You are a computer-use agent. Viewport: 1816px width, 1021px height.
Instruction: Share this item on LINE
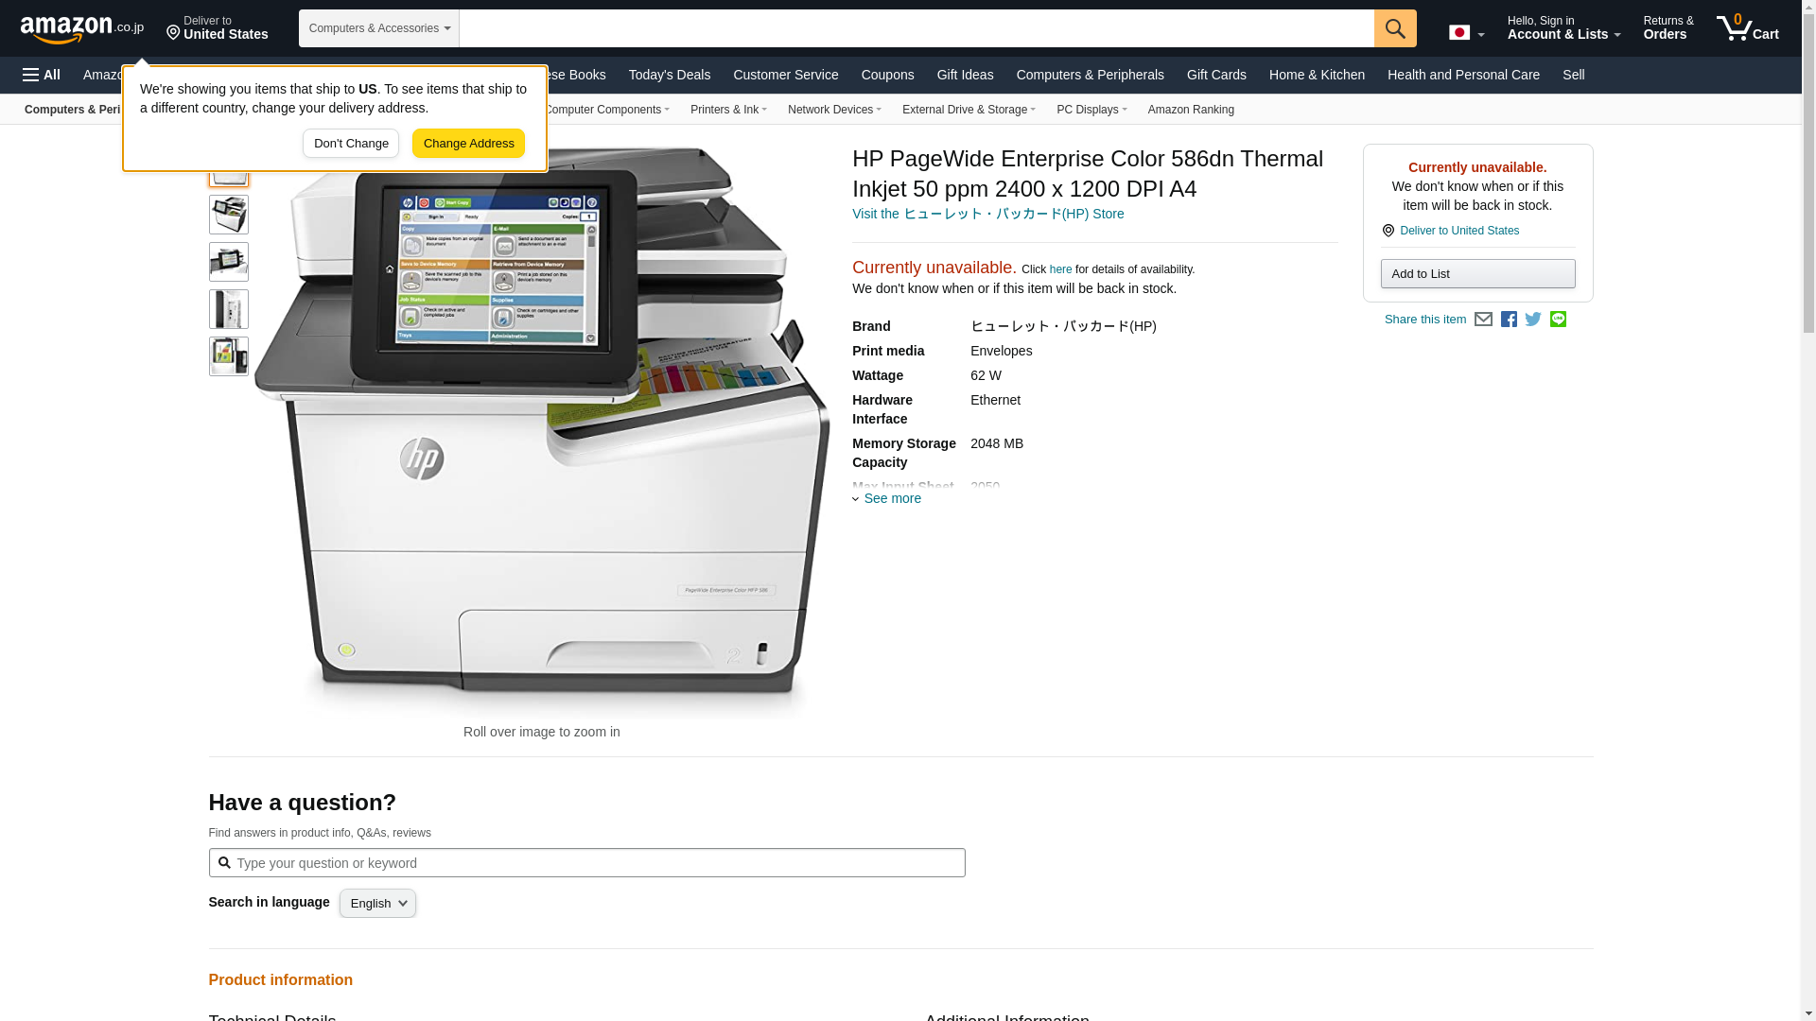click(x=1558, y=320)
